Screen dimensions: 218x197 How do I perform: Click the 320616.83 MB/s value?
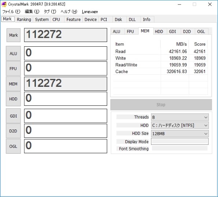click(x=177, y=72)
